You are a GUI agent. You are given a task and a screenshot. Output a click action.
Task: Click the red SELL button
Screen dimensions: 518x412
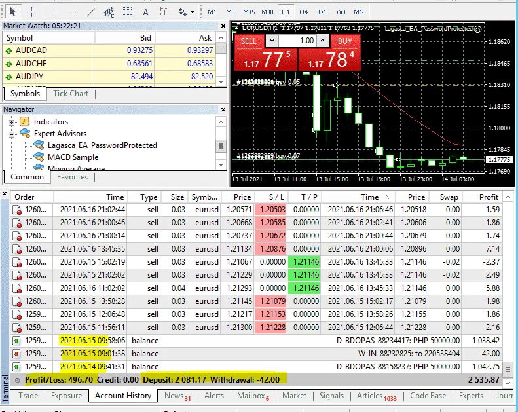[x=248, y=41]
